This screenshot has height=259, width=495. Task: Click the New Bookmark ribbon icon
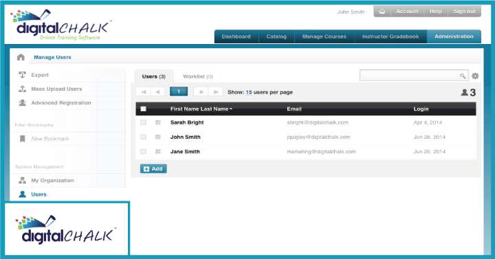click(22, 139)
